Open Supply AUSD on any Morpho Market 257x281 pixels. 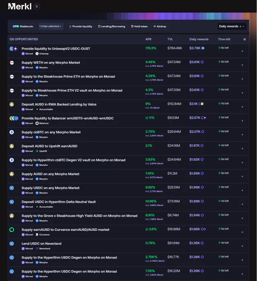50,174
